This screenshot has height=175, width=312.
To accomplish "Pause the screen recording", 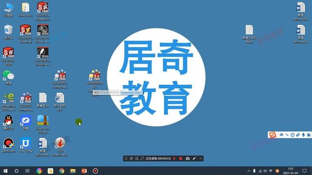I will tap(174, 158).
